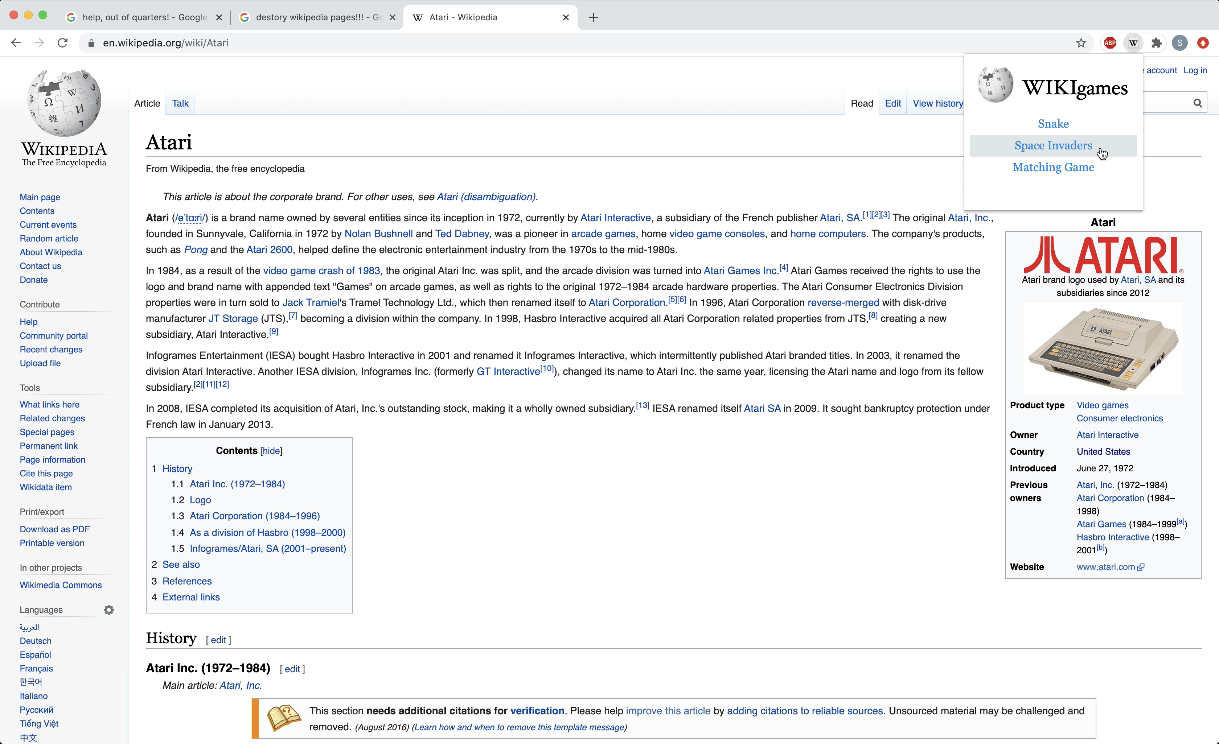The height and width of the screenshot is (744, 1219).
Task: Go back with the browser back arrow
Action: click(x=16, y=43)
